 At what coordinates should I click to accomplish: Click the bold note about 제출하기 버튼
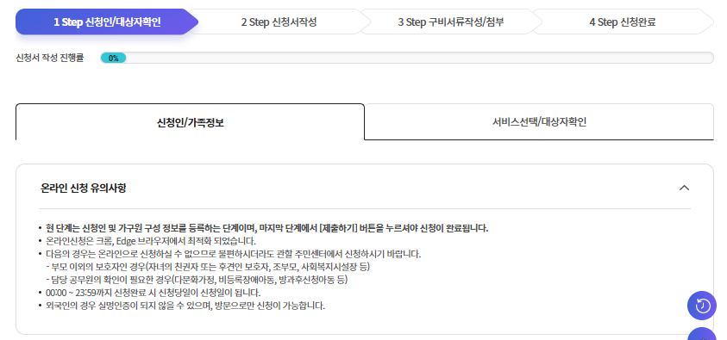coord(266,228)
